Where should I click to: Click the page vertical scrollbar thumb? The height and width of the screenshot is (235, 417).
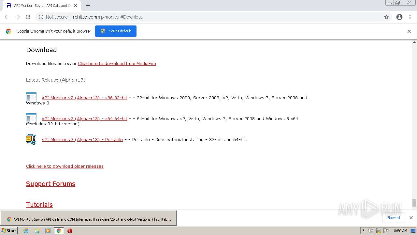pos(414,203)
